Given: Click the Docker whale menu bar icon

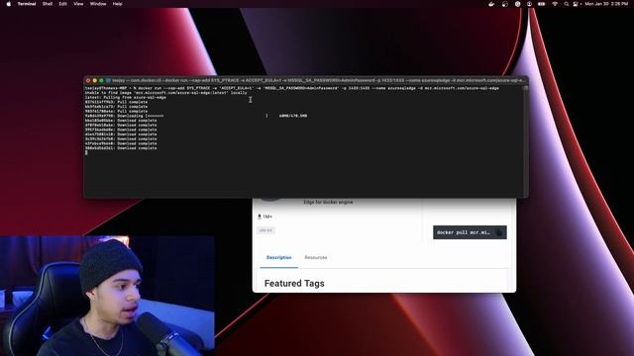Looking at the screenshot, I should (x=491, y=4).
